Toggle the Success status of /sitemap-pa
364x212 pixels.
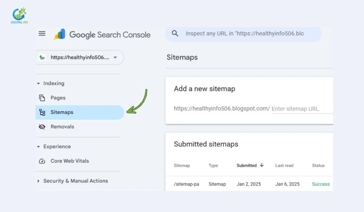(x=321, y=184)
